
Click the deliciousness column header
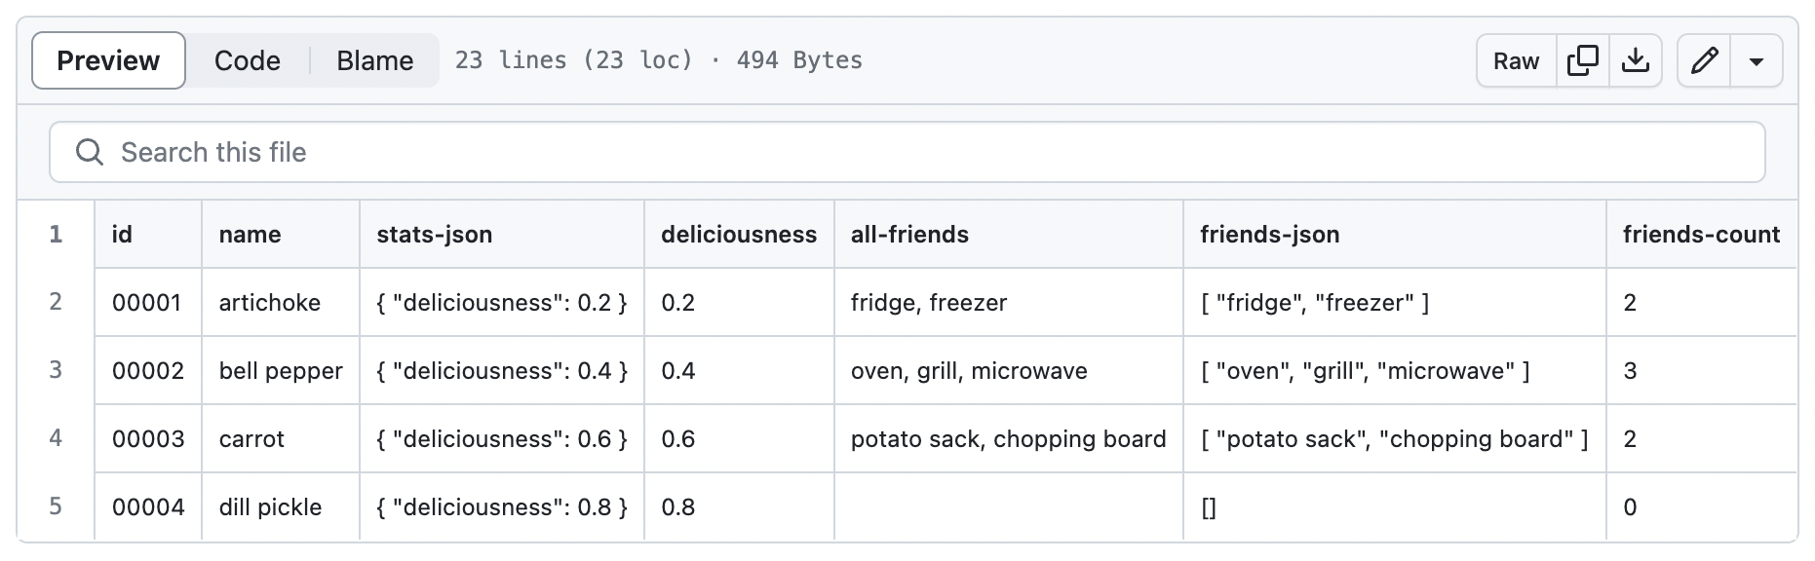click(x=739, y=234)
